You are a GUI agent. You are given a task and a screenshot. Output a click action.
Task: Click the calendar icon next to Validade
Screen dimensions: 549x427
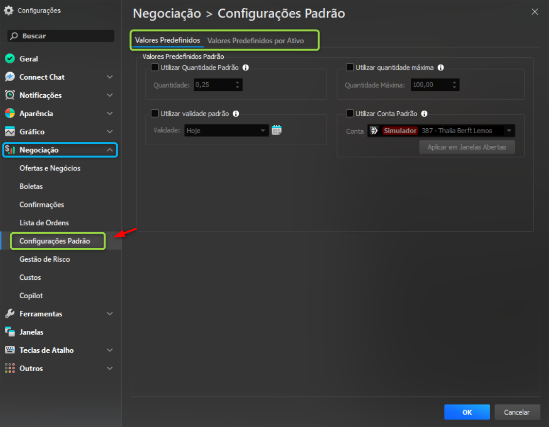click(x=277, y=130)
